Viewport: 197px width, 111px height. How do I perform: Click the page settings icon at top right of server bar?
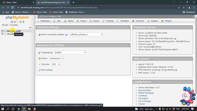(193, 16)
